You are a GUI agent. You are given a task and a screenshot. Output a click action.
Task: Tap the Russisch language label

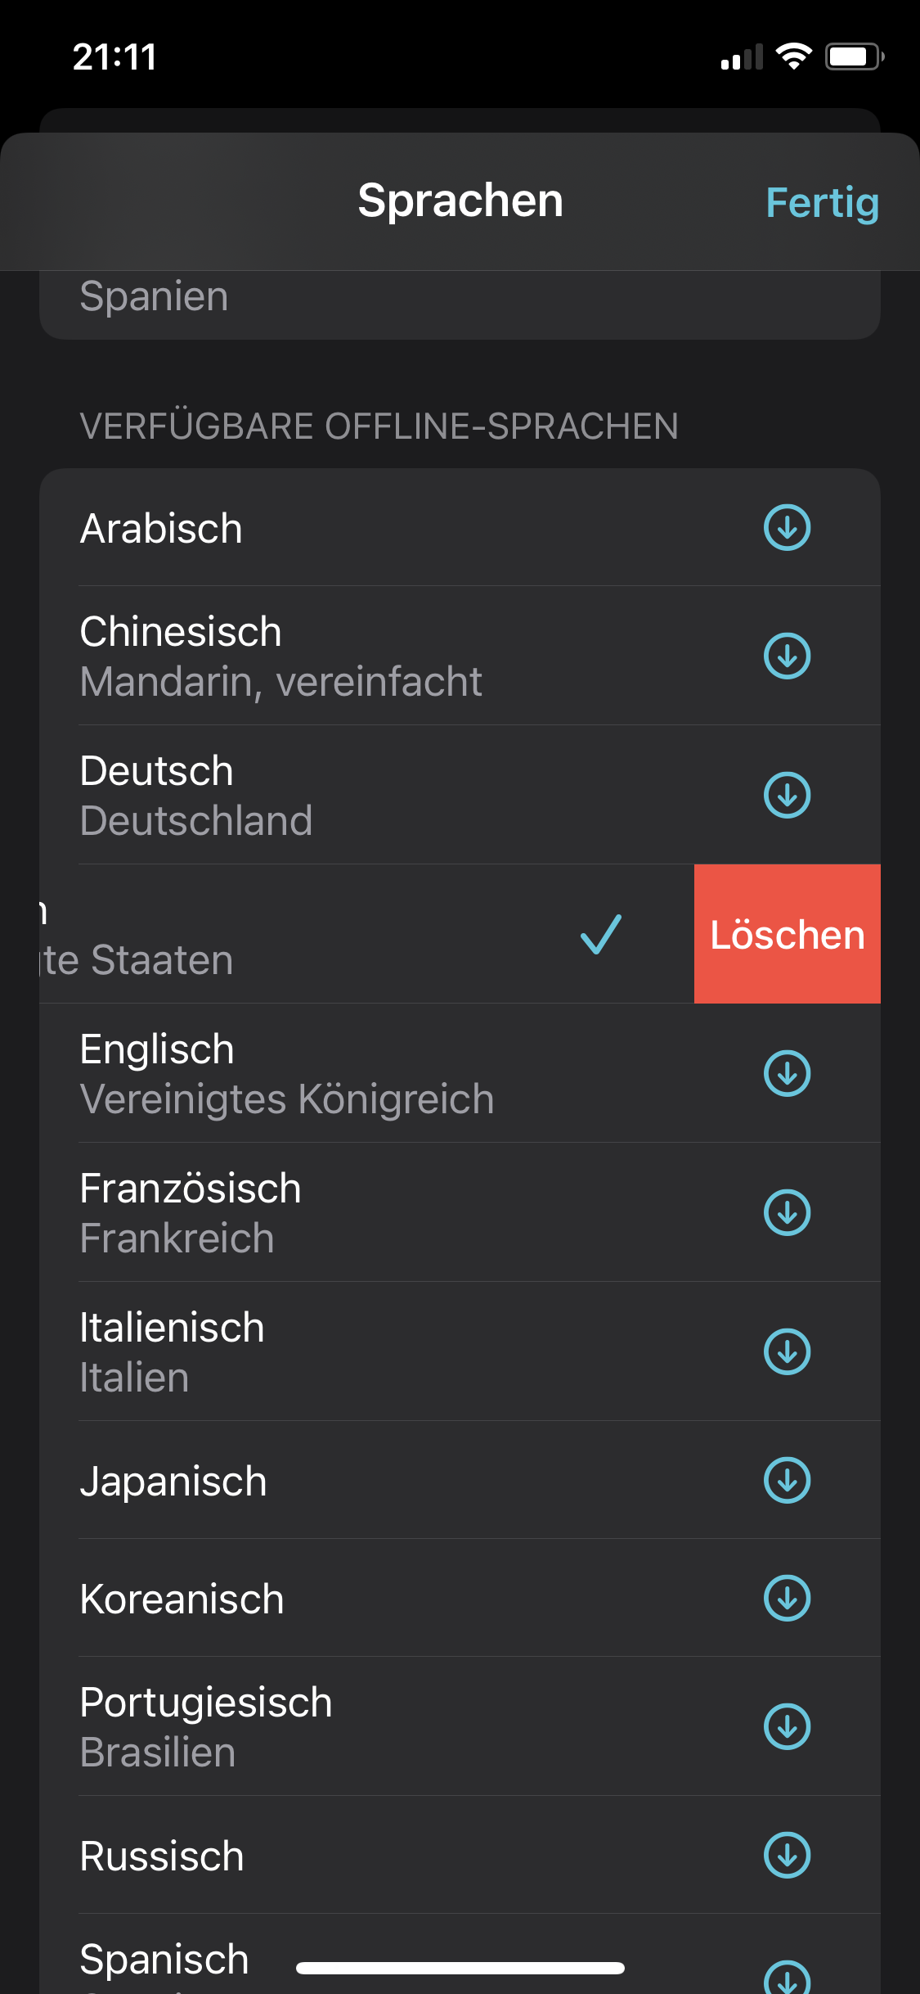point(162,1856)
